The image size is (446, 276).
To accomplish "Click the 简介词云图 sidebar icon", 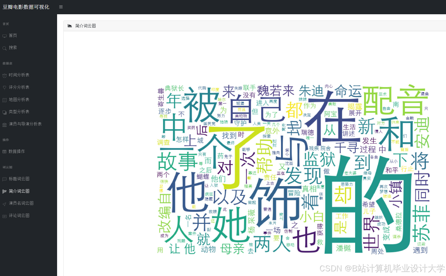I will pos(4,191).
